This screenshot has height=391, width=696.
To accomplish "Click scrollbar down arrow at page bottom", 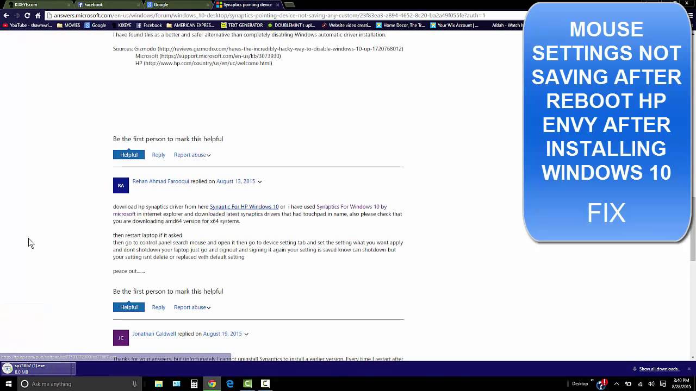I will tap(693, 357).
